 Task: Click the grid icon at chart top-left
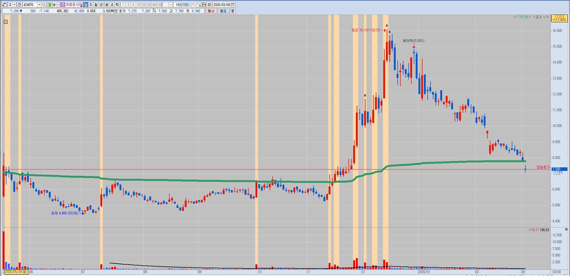coord(6,22)
